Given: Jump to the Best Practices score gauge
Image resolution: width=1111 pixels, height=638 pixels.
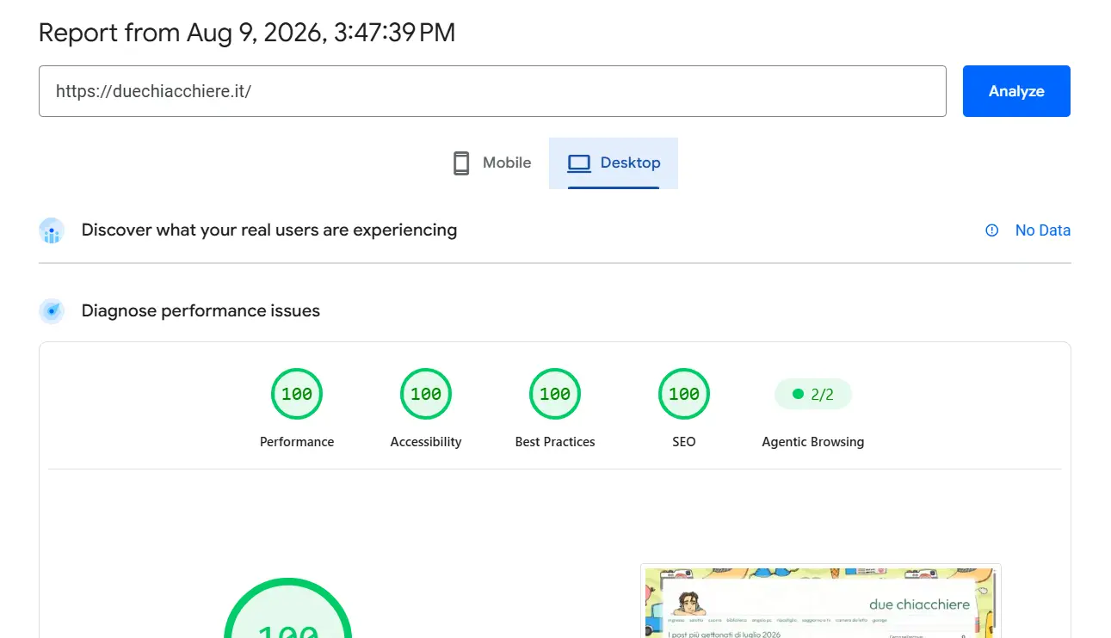Looking at the screenshot, I should tap(555, 394).
